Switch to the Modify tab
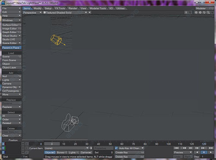 pos(38,8)
